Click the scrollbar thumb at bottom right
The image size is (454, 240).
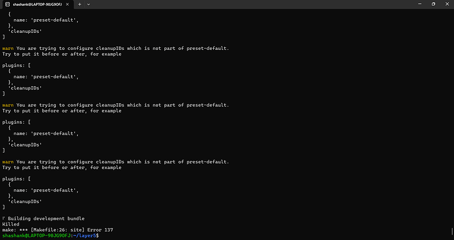(x=452, y=231)
